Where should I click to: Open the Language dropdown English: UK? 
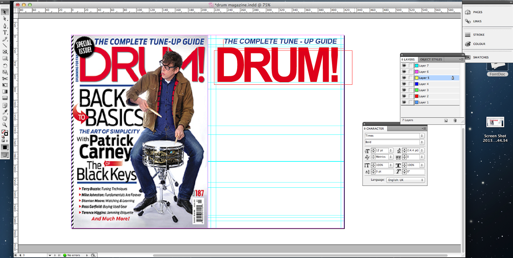click(x=406, y=180)
